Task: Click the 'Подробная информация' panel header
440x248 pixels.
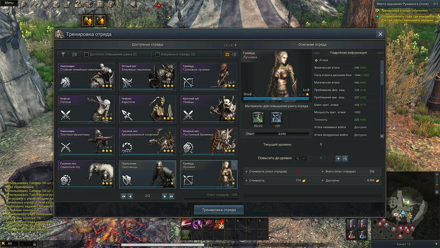Action: point(348,53)
